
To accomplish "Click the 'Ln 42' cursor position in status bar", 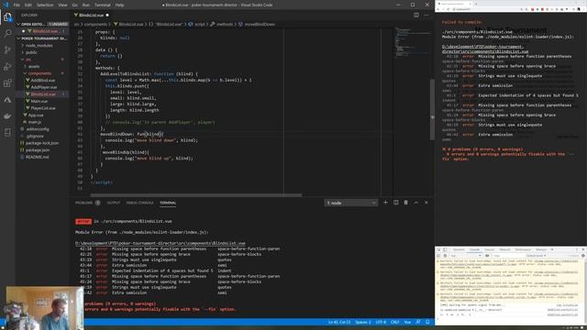I will pyautogui.click(x=339, y=322).
